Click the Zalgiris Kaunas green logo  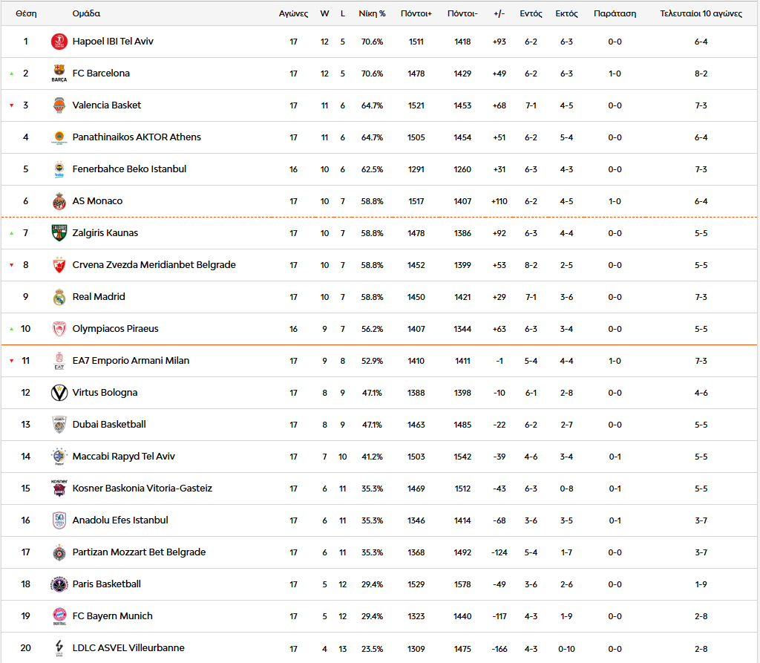click(x=59, y=233)
